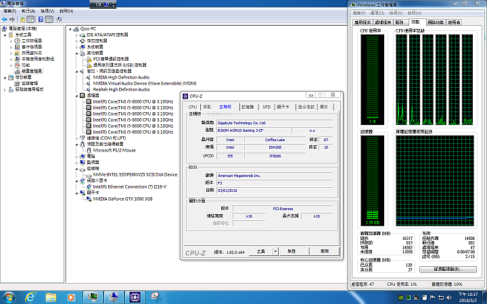Open Windows Explorer folder icon on taskbar

coord(51,297)
